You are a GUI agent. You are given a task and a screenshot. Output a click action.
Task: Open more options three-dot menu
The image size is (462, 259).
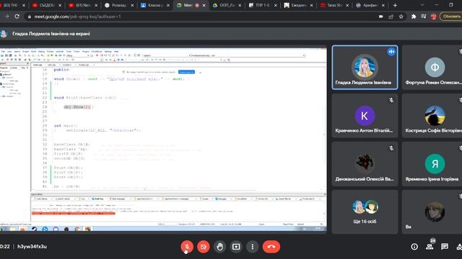pos(253,247)
